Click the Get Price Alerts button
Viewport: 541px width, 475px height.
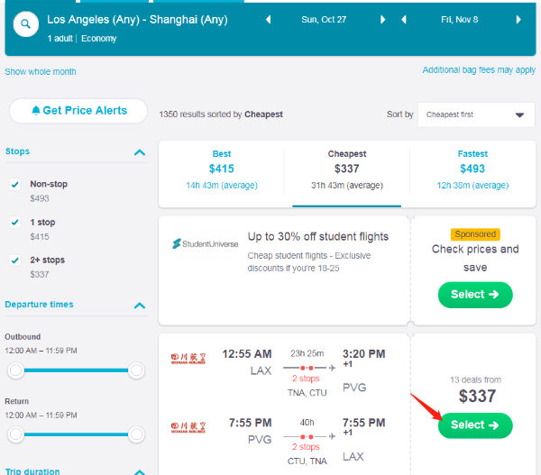point(78,111)
